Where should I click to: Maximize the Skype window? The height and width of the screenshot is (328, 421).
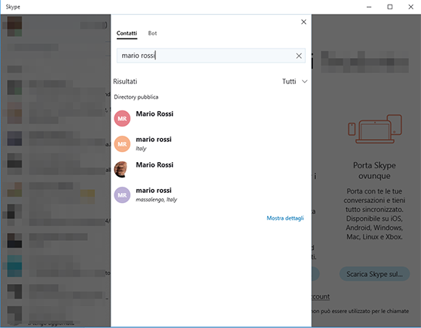point(390,7)
